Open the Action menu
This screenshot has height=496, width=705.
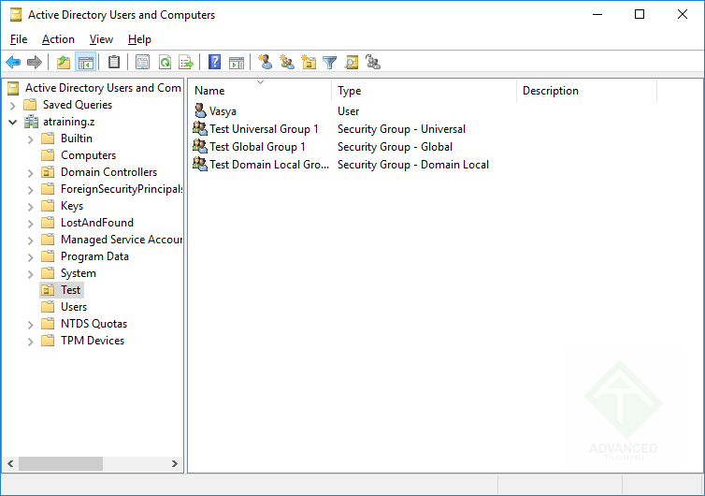click(x=58, y=39)
